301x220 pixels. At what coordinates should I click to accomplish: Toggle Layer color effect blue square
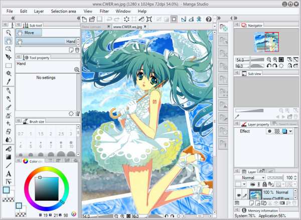pos(284,131)
